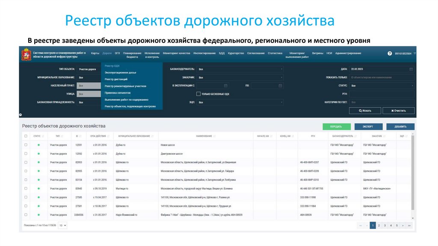The image size is (438, 246).
Task: Open the help question mark icon
Action: pyautogui.click(x=390, y=53)
